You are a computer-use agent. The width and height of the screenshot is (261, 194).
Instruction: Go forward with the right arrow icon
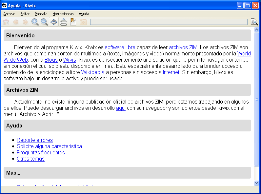click(x=25, y=22)
